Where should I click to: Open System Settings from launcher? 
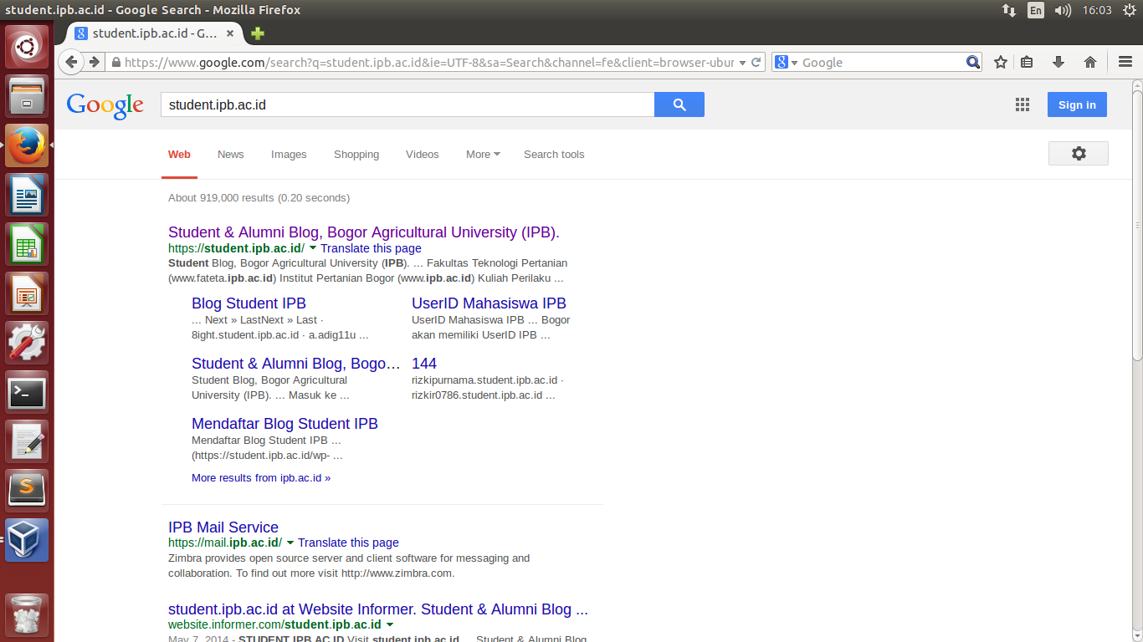[x=28, y=343]
